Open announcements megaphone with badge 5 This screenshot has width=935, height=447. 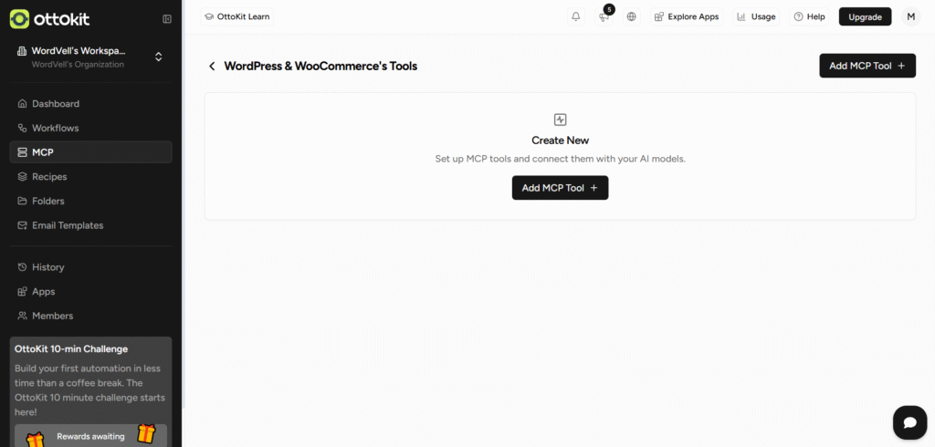pos(604,16)
